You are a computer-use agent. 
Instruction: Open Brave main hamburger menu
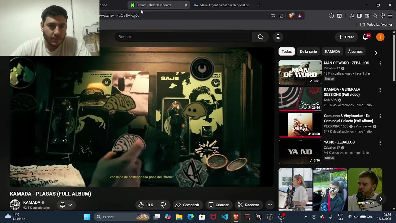pos(390,15)
